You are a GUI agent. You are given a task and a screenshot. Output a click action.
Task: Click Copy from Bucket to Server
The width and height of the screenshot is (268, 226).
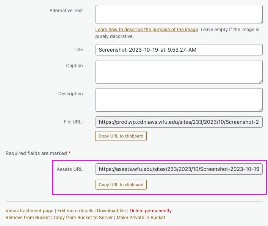click(x=83, y=217)
